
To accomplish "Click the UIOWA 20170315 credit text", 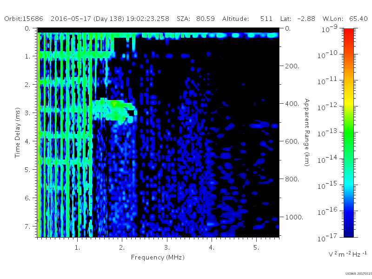I will (x=359, y=273).
